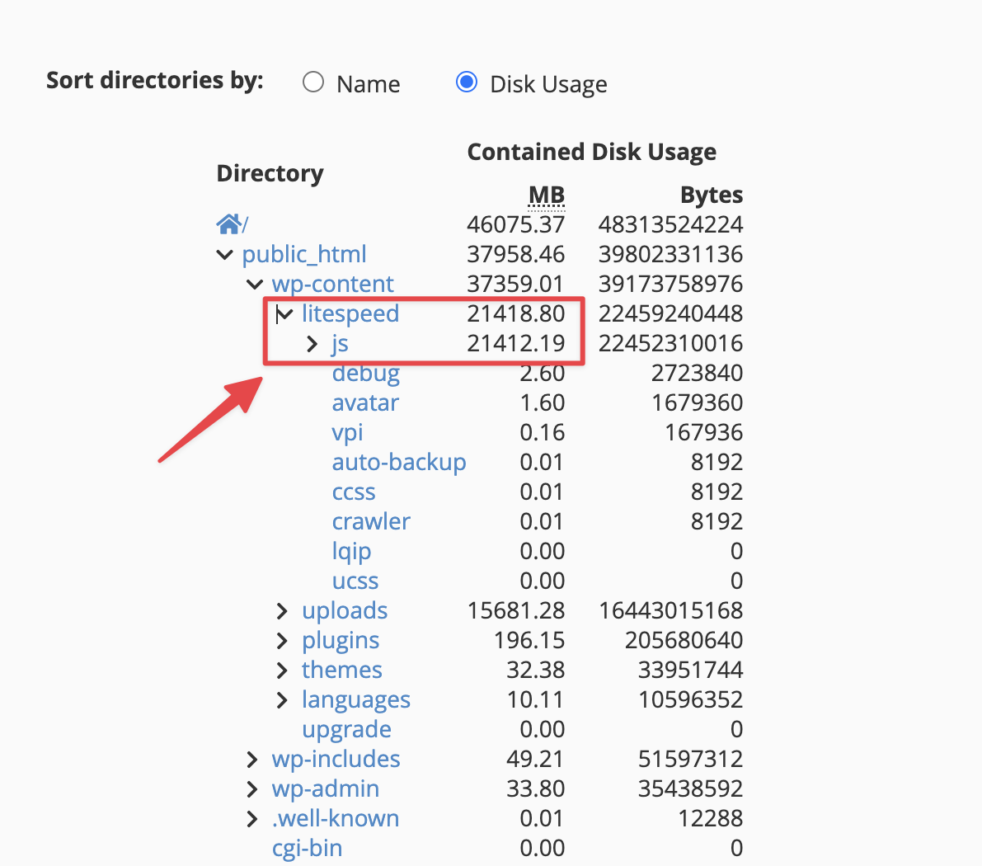This screenshot has width=982, height=866.
Task: Open the cgi-bin directory link
Action: coord(307,848)
